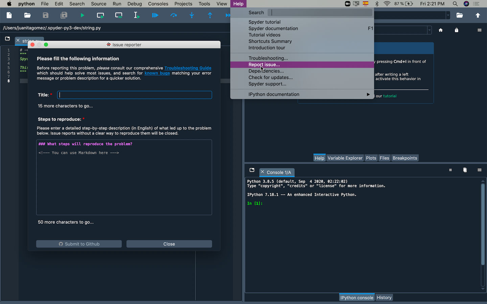
Task: Go to the Help pane home page
Action: coord(441,30)
